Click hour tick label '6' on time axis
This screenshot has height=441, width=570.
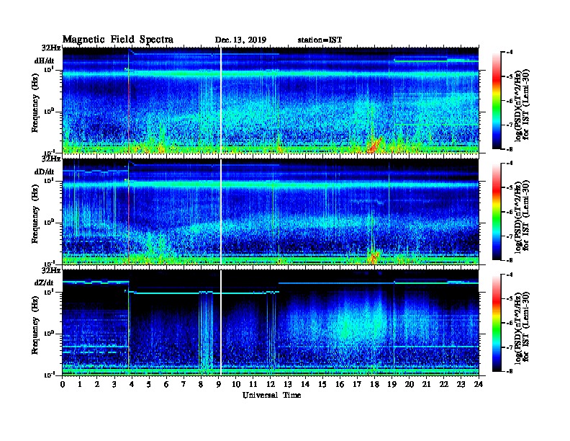click(166, 384)
